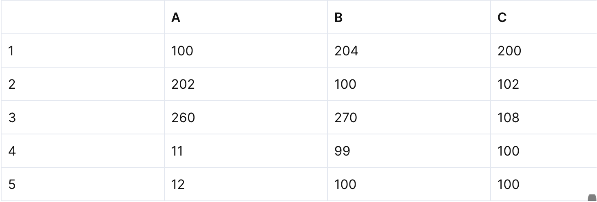Select cell with value 108
Image resolution: width=597 pixels, height=202 pixels.
543,118
